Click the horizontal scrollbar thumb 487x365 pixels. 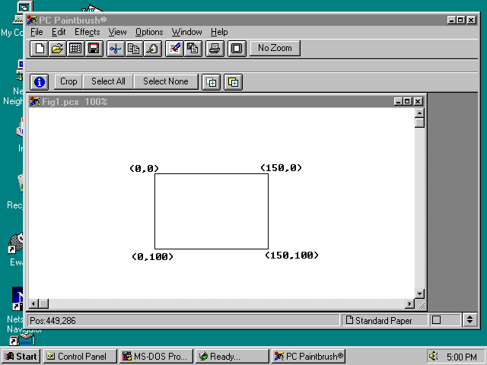(44, 303)
